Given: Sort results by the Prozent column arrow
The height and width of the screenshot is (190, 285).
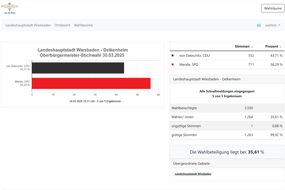Looking at the screenshot, I should coord(281,47).
